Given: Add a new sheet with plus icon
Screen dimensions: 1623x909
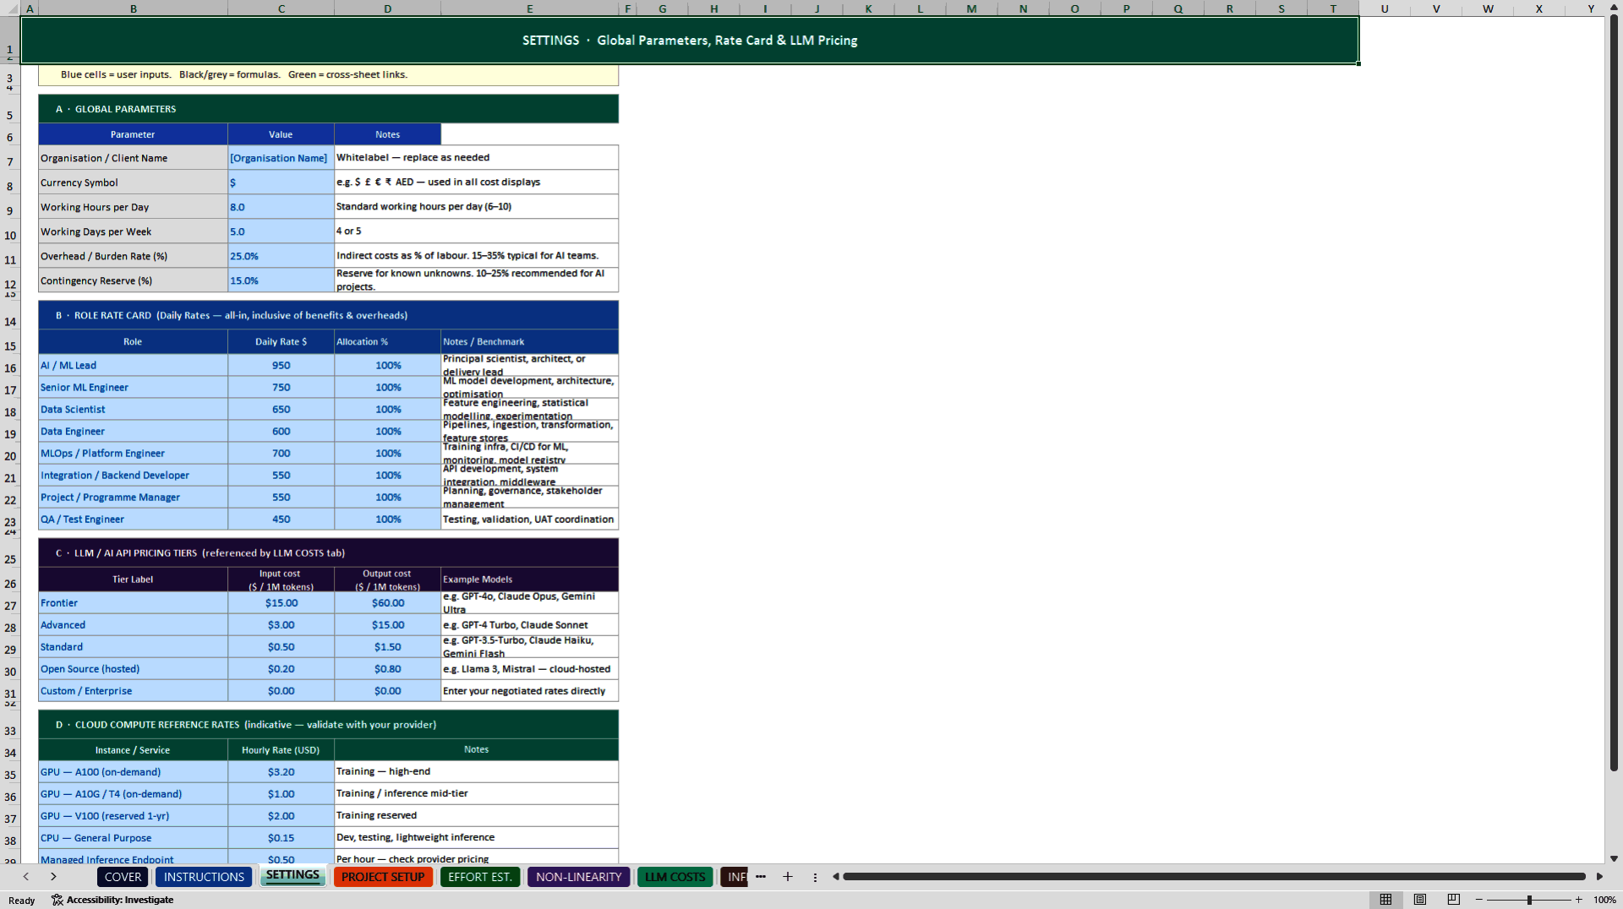Looking at the screenshot, I should [788, 877].
